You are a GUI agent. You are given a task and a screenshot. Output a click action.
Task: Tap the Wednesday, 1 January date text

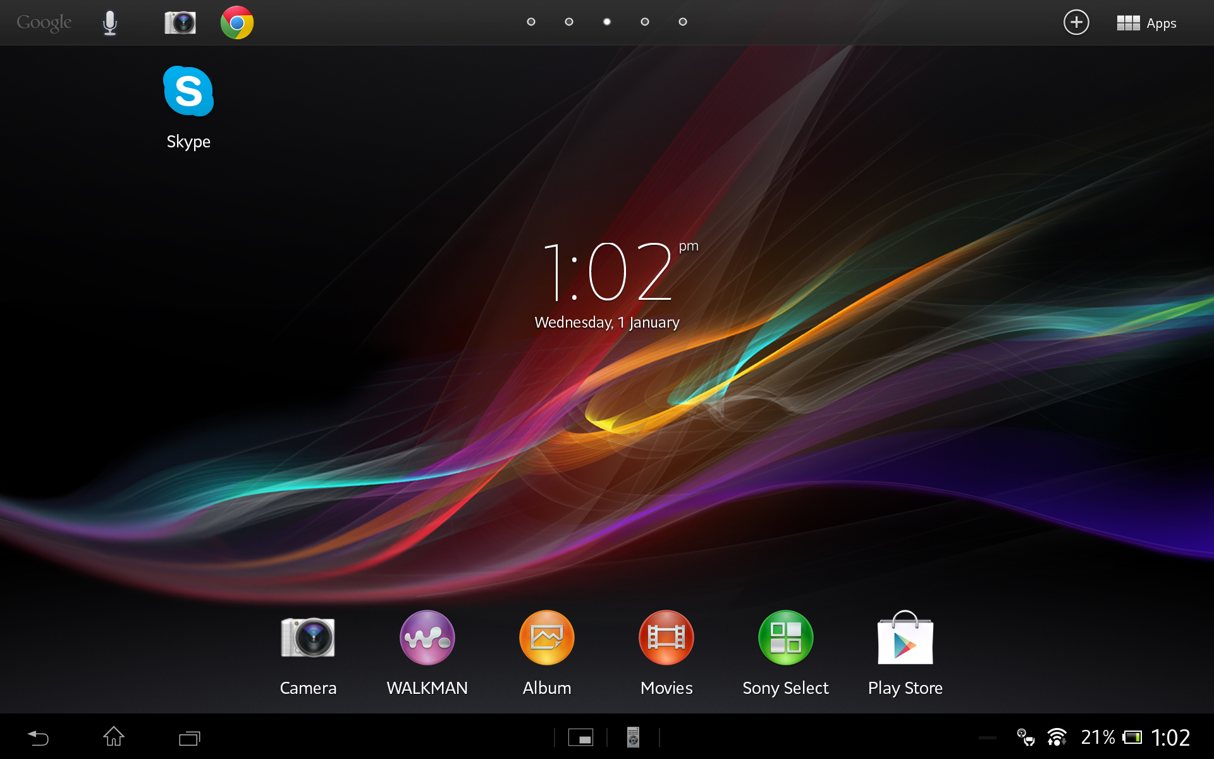(x=607, y=323)
